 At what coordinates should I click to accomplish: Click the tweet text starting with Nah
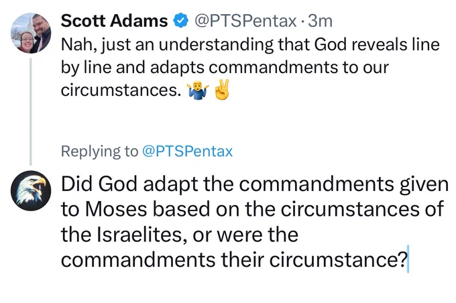[x=250, y=67]
